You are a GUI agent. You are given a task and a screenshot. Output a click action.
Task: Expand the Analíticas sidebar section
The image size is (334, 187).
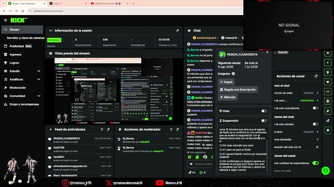(39, 79)
